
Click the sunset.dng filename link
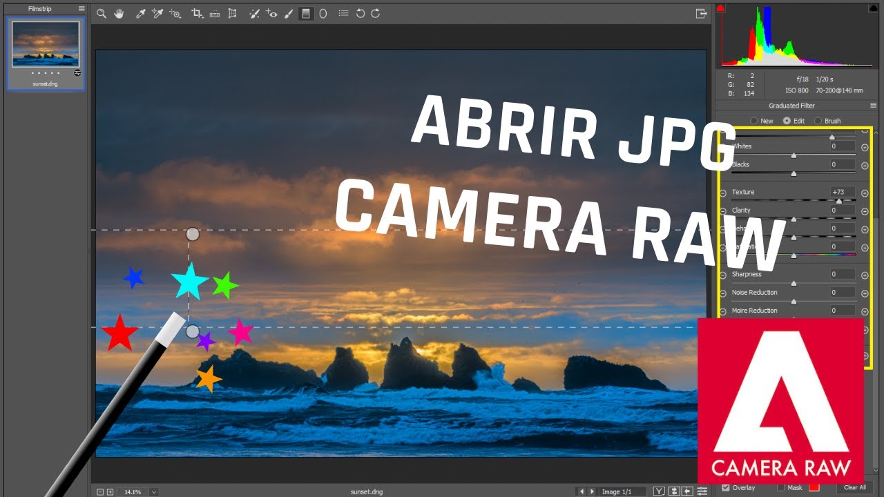tap(366, 491)
